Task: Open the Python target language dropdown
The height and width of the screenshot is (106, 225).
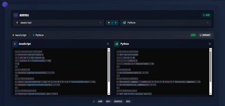Action: [x=166, y=23]
